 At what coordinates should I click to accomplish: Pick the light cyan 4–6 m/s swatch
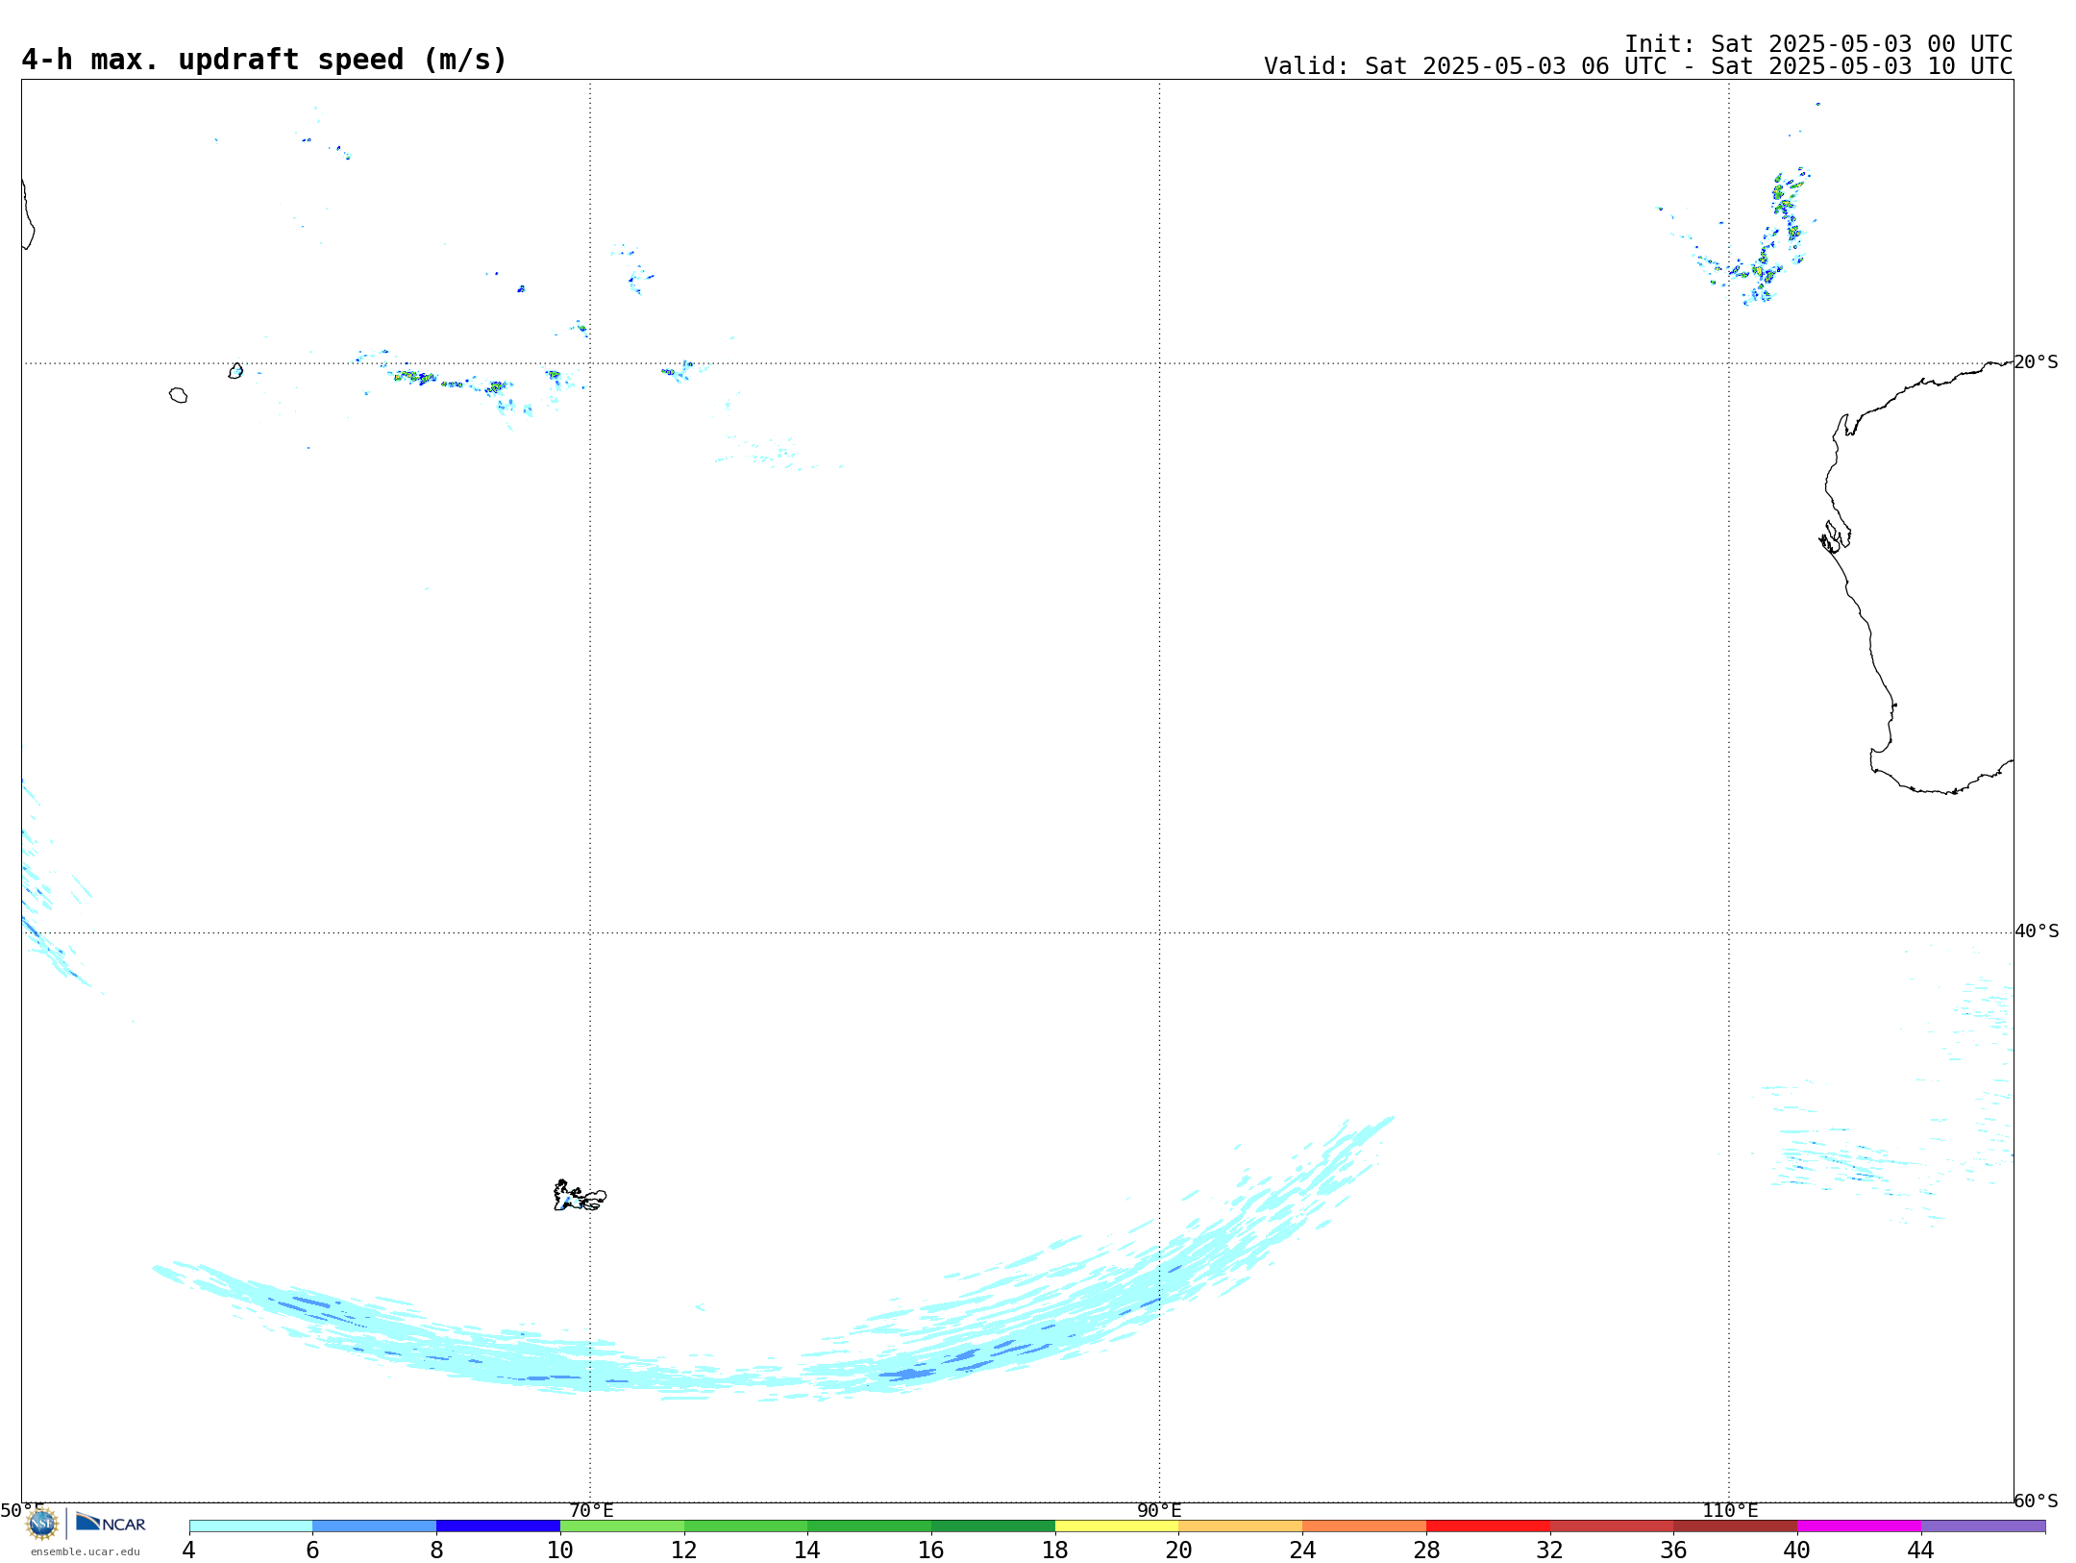pos(251,1526)
